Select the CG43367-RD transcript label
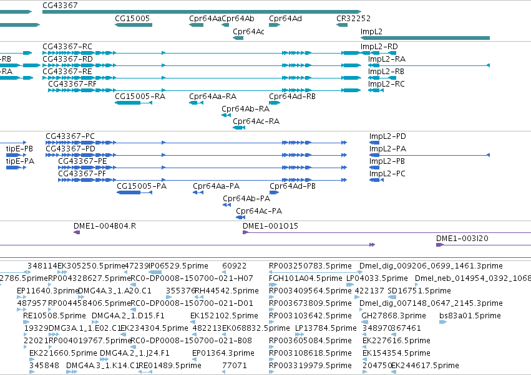The height and width of the screenshot is (375, 531). click(x=67, y=59)
